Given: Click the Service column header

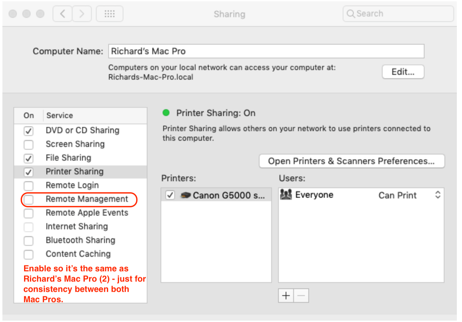Looking at the screenshot, I should (59, 115).
